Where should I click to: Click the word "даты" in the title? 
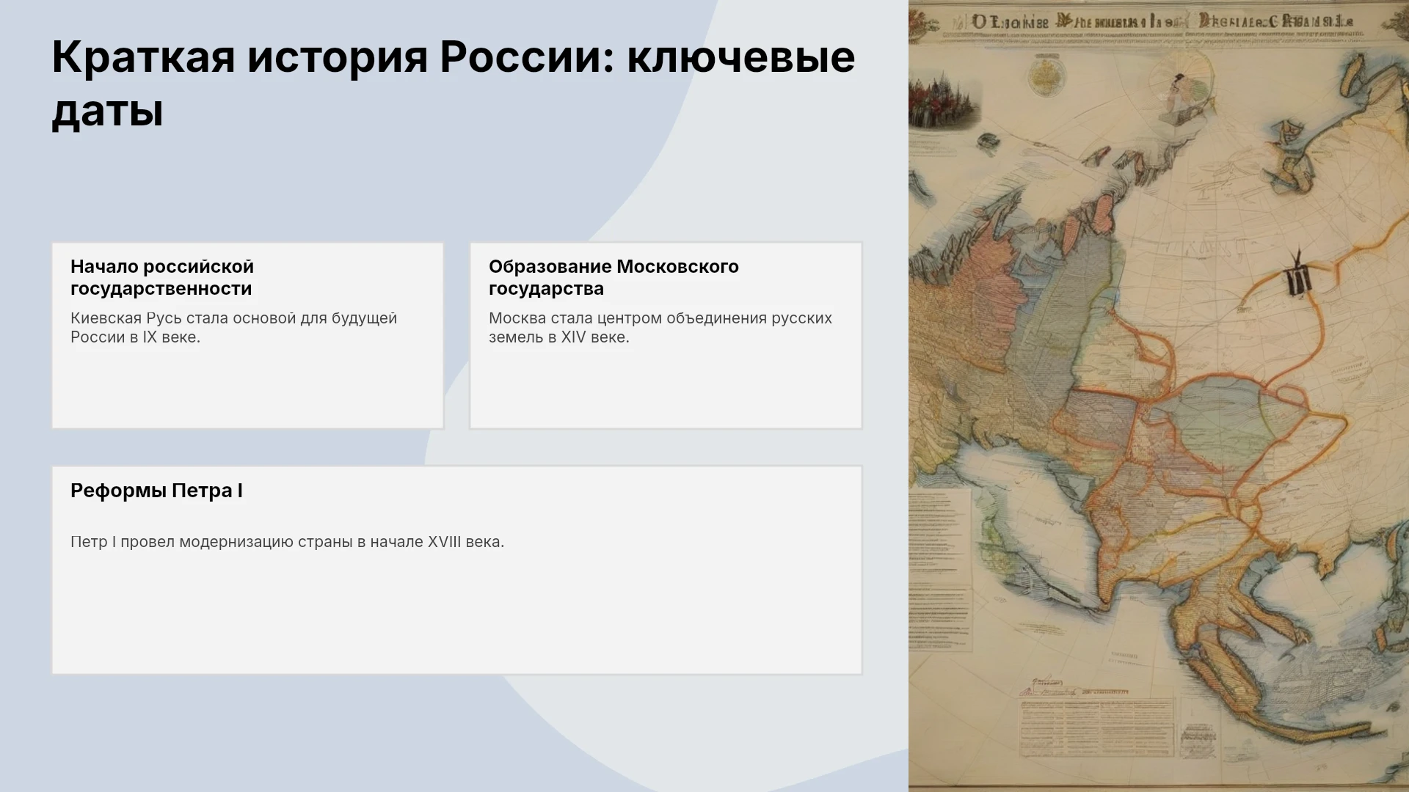click(x=107, y=111)
